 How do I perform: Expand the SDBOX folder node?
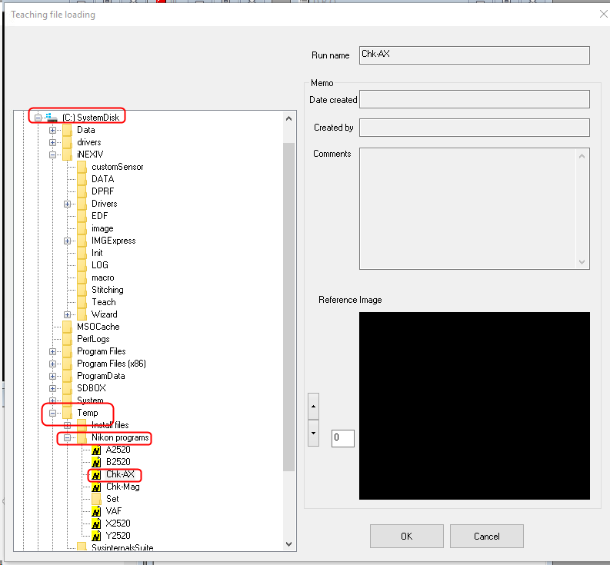tap(52, 388)
